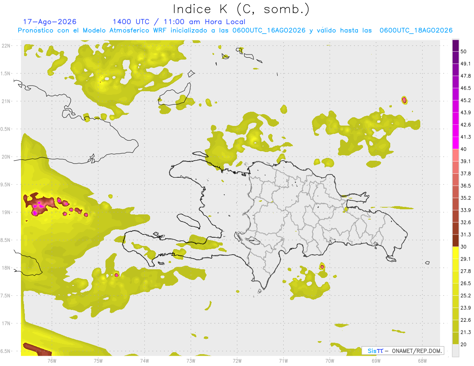Click the latitude label "9.5N"
474x366 pixels.
pos(6,185)
